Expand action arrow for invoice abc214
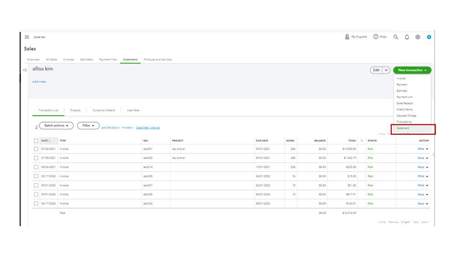455x256 pixels. (x=427, y=167)
